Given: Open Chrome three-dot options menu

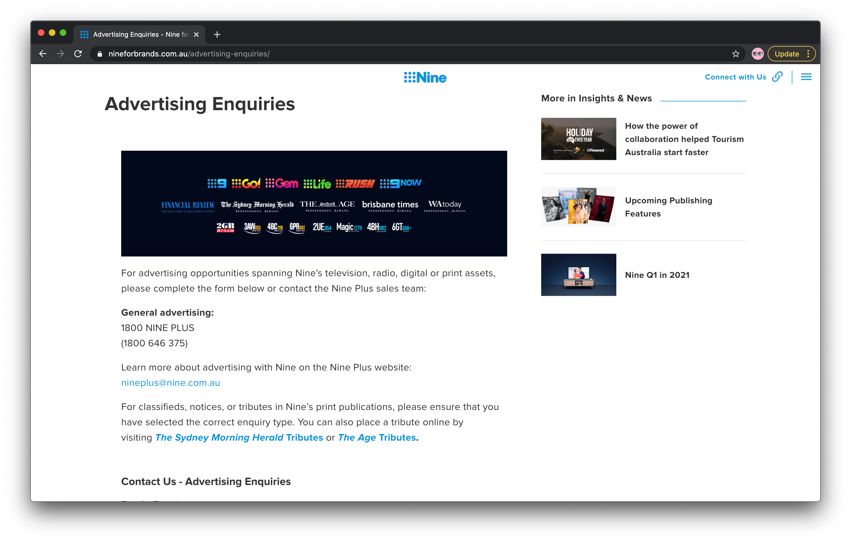Looking at the screenshot, I should (808, 54).
